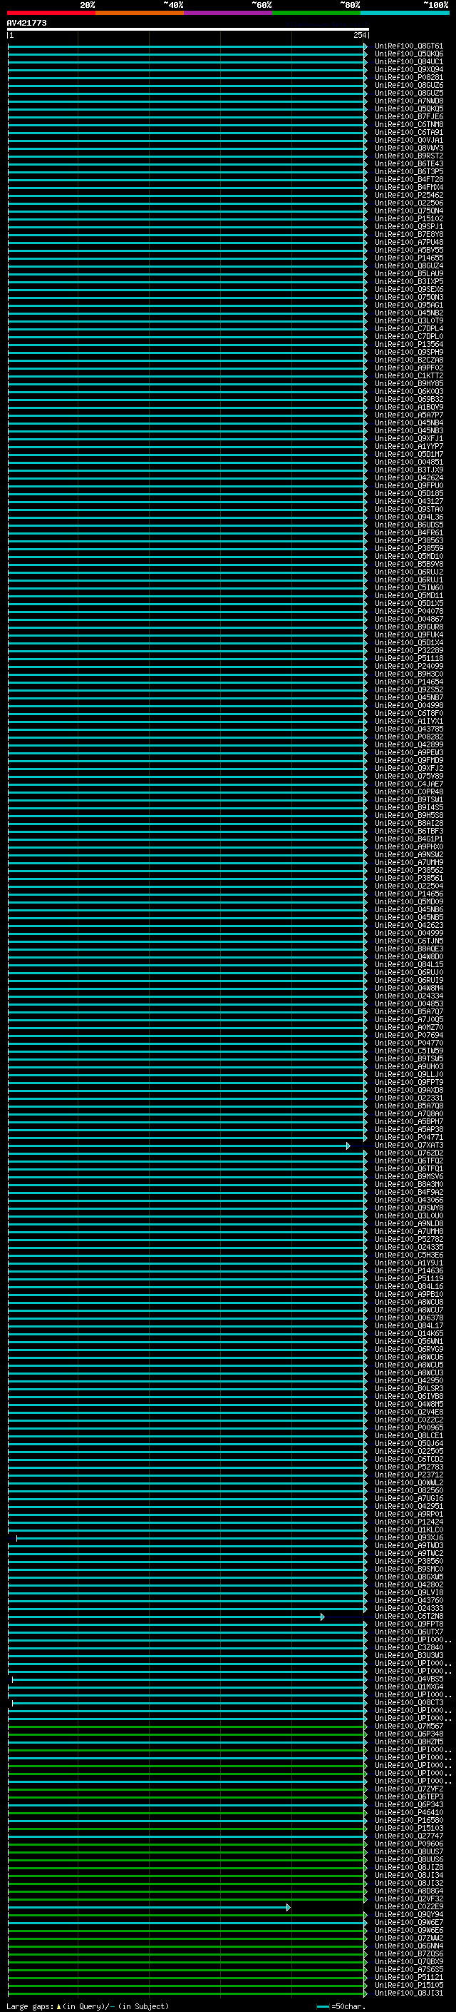456x2012 pixels.
Task: Select hit label UniRef100_Q95AG1
Action: [408, 305]
